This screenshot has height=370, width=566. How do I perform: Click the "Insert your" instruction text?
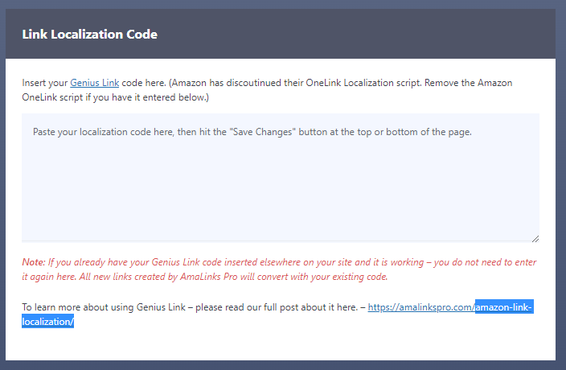click(x=45, y=83)
